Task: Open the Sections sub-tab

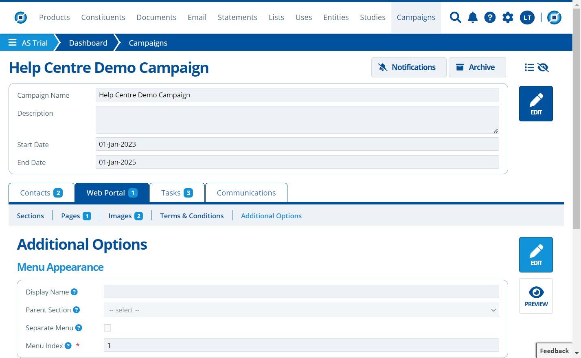Action: point(31,216)
